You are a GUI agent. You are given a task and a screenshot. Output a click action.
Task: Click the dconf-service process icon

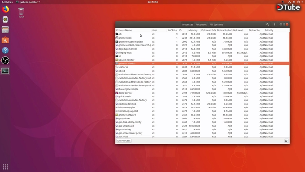coord(117,93)
